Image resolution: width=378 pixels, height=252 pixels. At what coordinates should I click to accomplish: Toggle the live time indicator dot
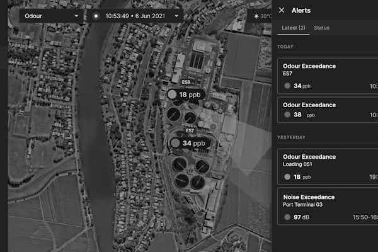96,16
